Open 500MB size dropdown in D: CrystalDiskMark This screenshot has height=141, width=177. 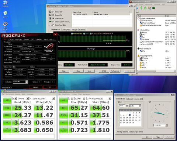[x=84, y=98]
